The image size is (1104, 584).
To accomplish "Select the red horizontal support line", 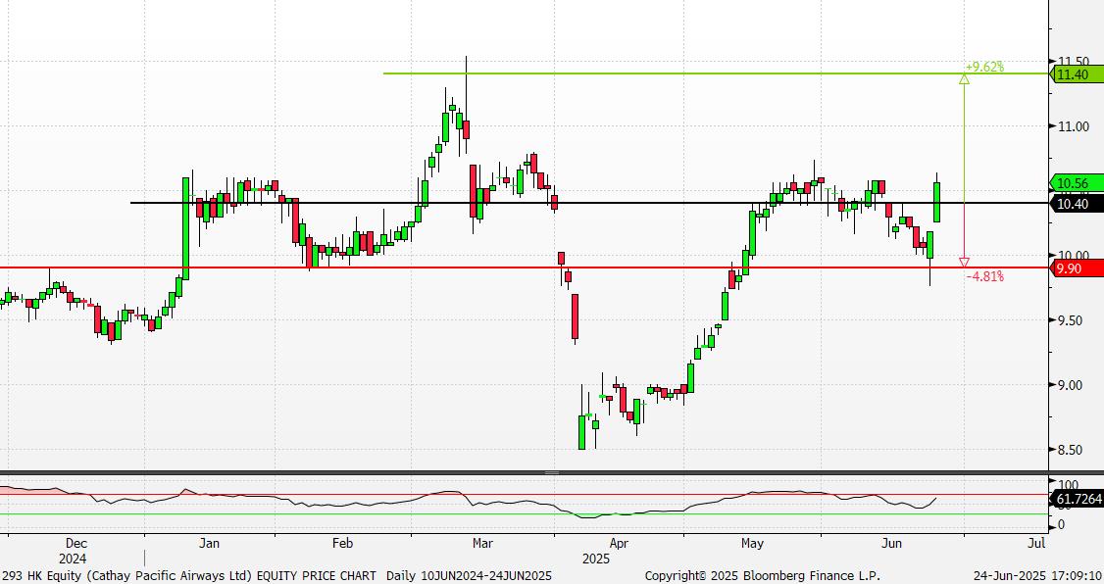I will (490, 268).
